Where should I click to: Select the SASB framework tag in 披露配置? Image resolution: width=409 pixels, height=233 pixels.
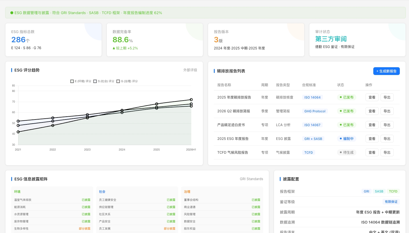(379, 191)
